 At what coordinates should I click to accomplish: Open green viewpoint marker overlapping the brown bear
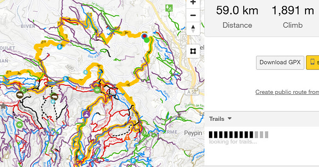click(x=24, y=90)
